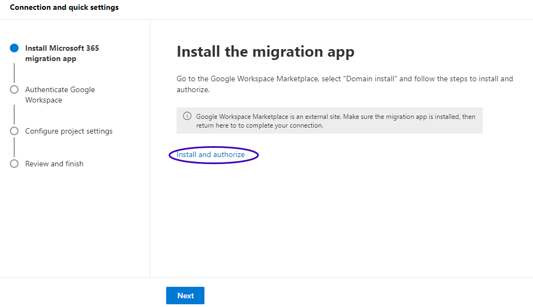Image resolution: width=533 pixels, height=307 pixels.
Task: Click the filled blue step indicator circle
Action: point(14,48)
